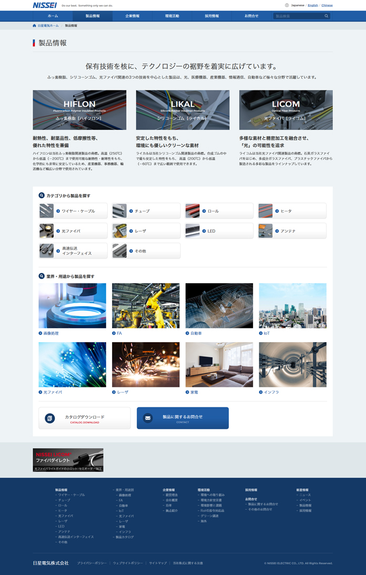Open the アンテナ category card

click(292, 231)
